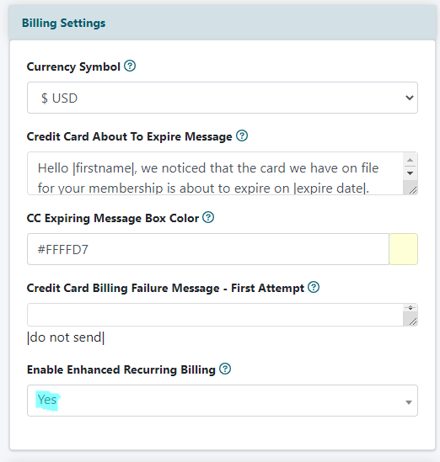
Task: Click inside the #FFFFD7 color input field
Action: pyautogui.click(x=208, y=249)
